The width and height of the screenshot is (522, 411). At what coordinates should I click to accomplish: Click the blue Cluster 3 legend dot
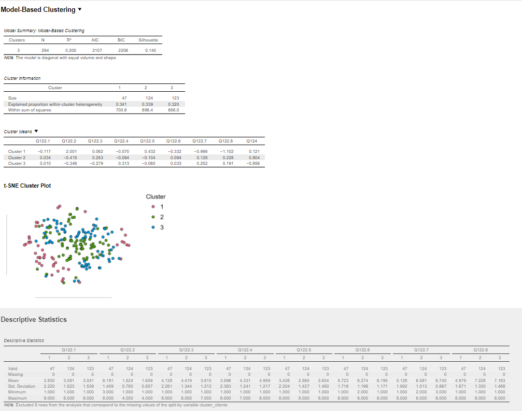coord(152,227)
